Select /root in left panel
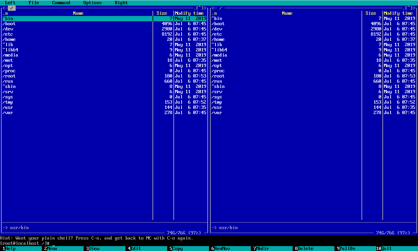The height and width of the screenshot is (251, 418). click(x=104, y=76)
